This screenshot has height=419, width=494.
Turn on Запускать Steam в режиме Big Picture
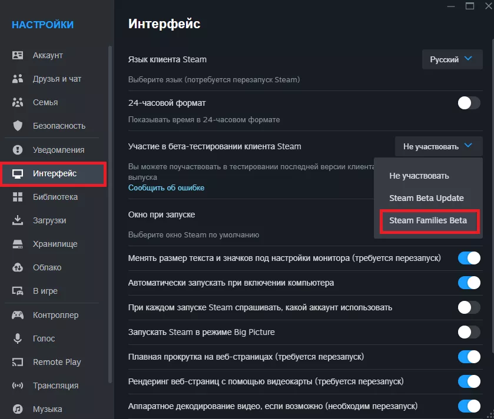[x=469, y=332]
